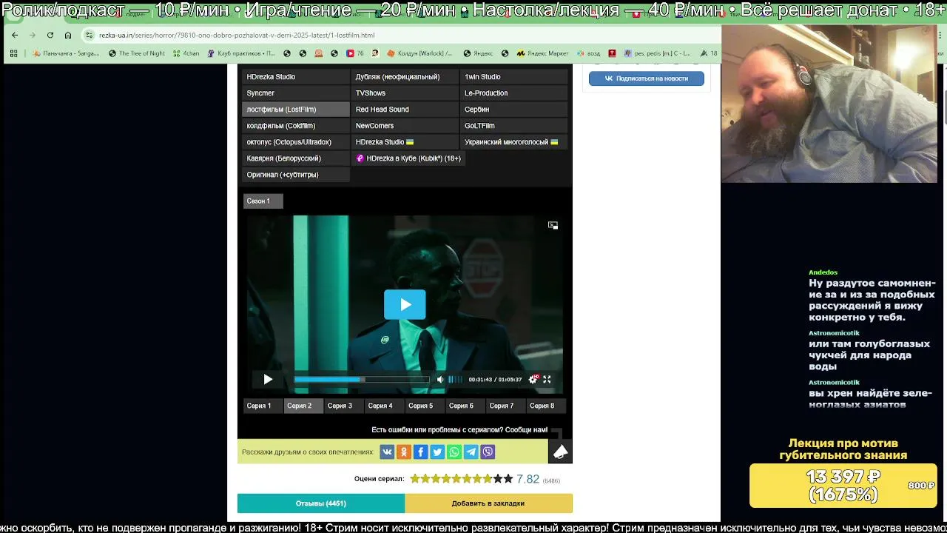Select NewComers translation
The height and width of the screenshot is (533, 947).
pyautogui.click(x=404, y=126)
